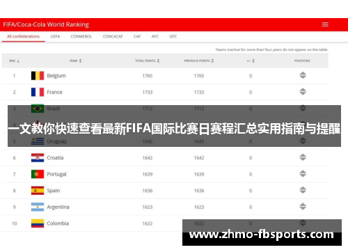Viewport: 348px width, 252px height.
Task: Click Croatia's position change indicator
Action: (x=303, y=157)
